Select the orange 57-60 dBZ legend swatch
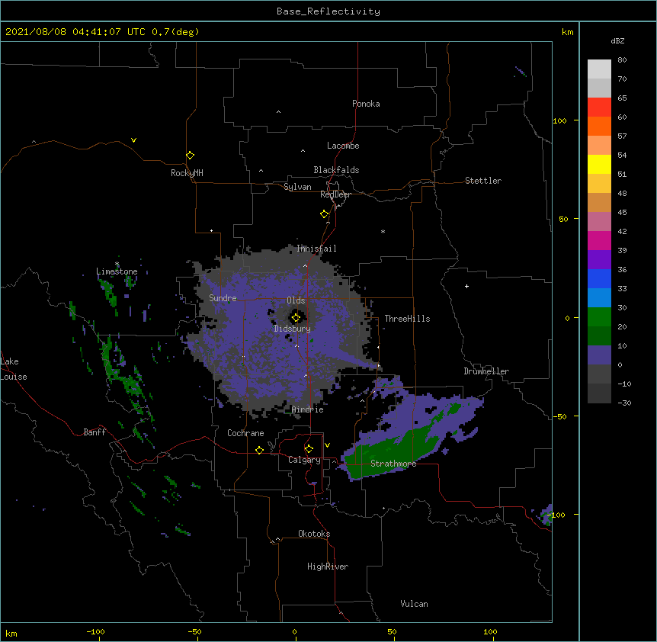Viewport: 657px width, 642px height. coord(599,126)
